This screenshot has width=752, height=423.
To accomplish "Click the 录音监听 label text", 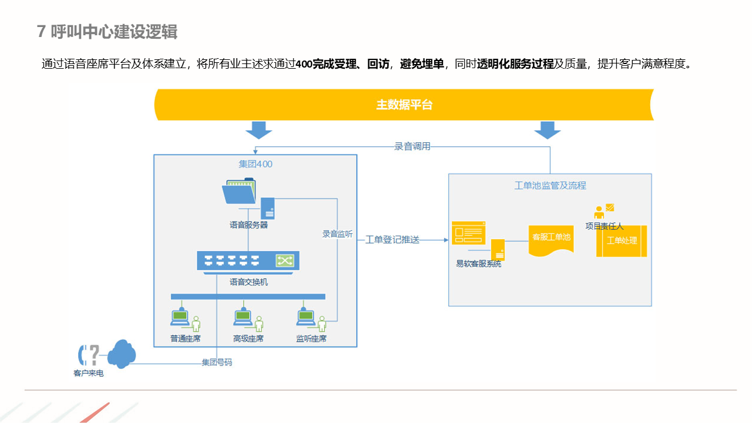I will point(337,234).
